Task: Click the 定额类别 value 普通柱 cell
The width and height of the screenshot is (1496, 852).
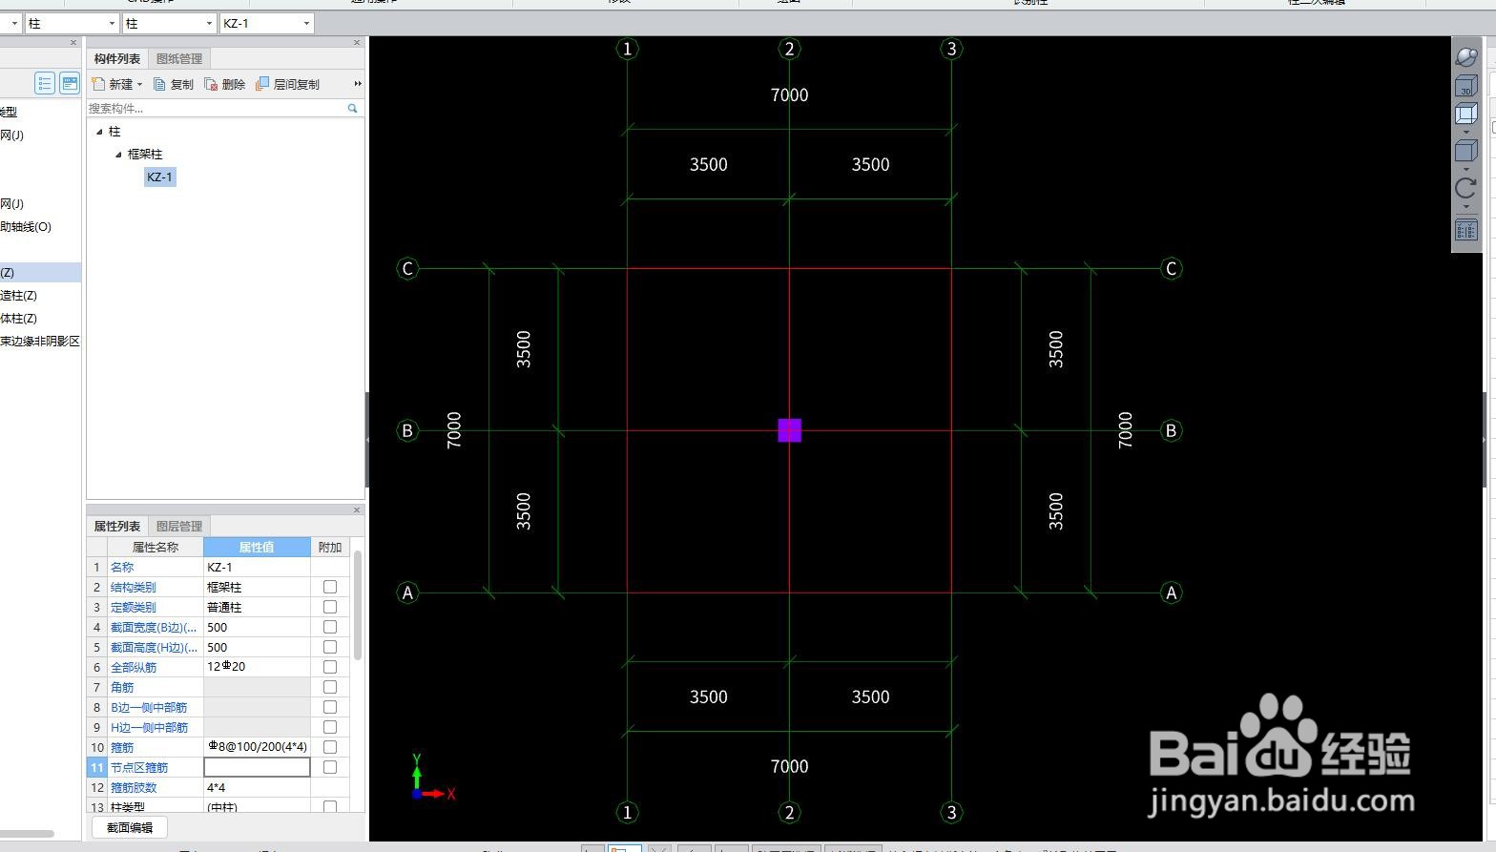Action: pos(257,607)
